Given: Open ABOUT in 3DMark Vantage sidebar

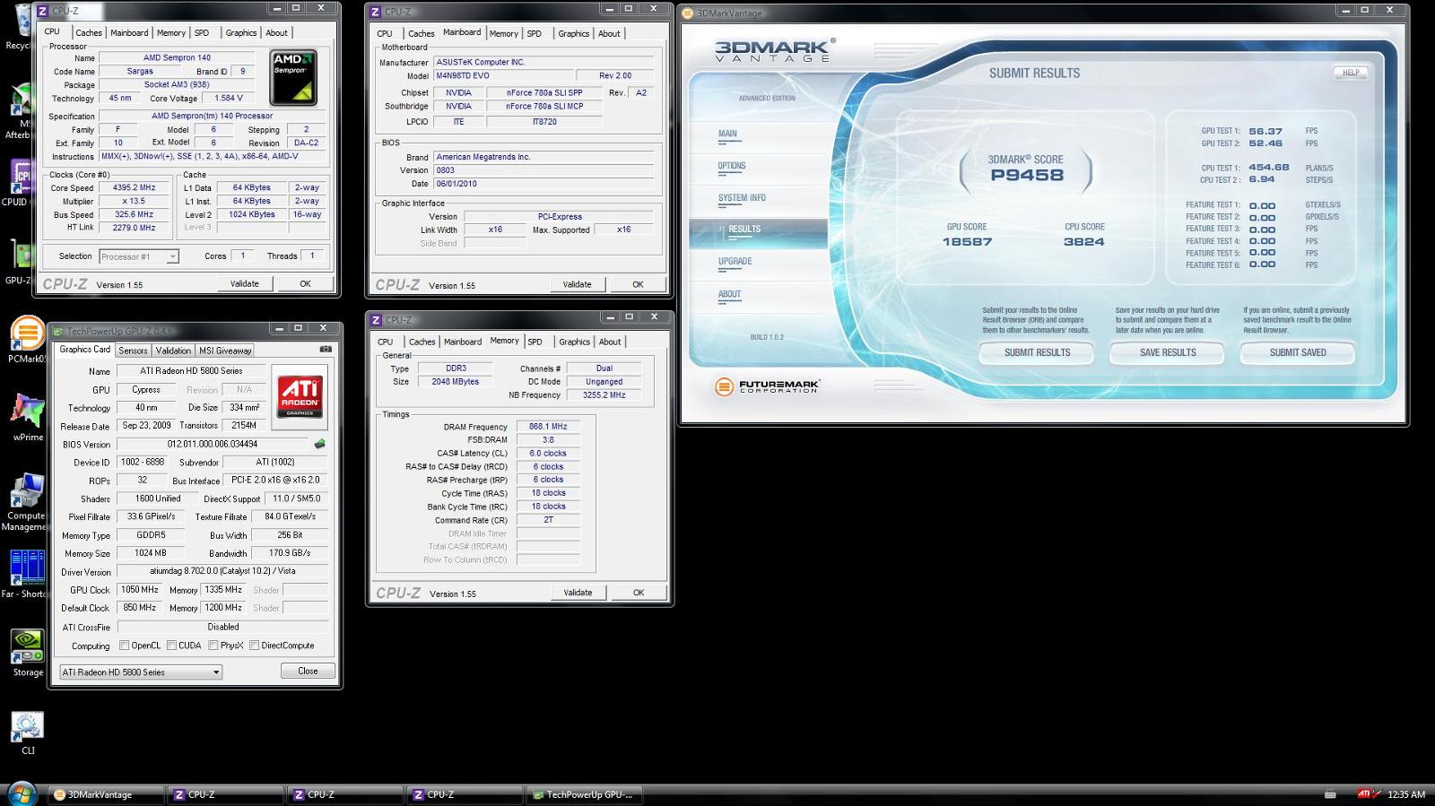Looking at the screenshot, I should [729, 294].
